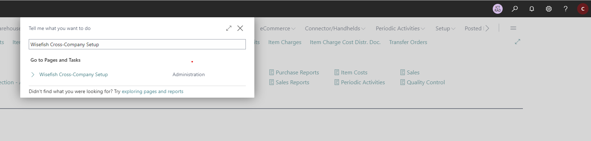
Task: Click the Item Costs document icon
Action: point(337,73)
